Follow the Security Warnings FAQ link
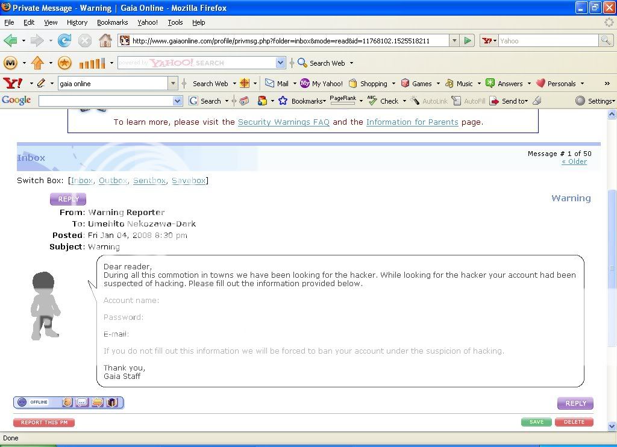617x447 pixels. click(x=283, y=122)
